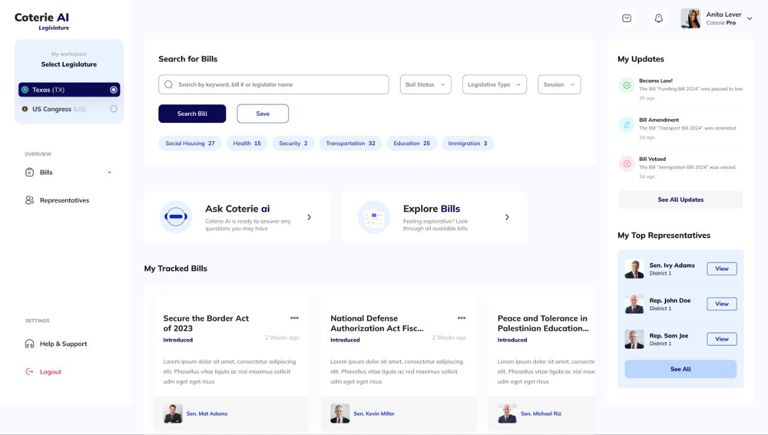
Task: Click the Bill Vetoed red icon
Action: [626, 163]
